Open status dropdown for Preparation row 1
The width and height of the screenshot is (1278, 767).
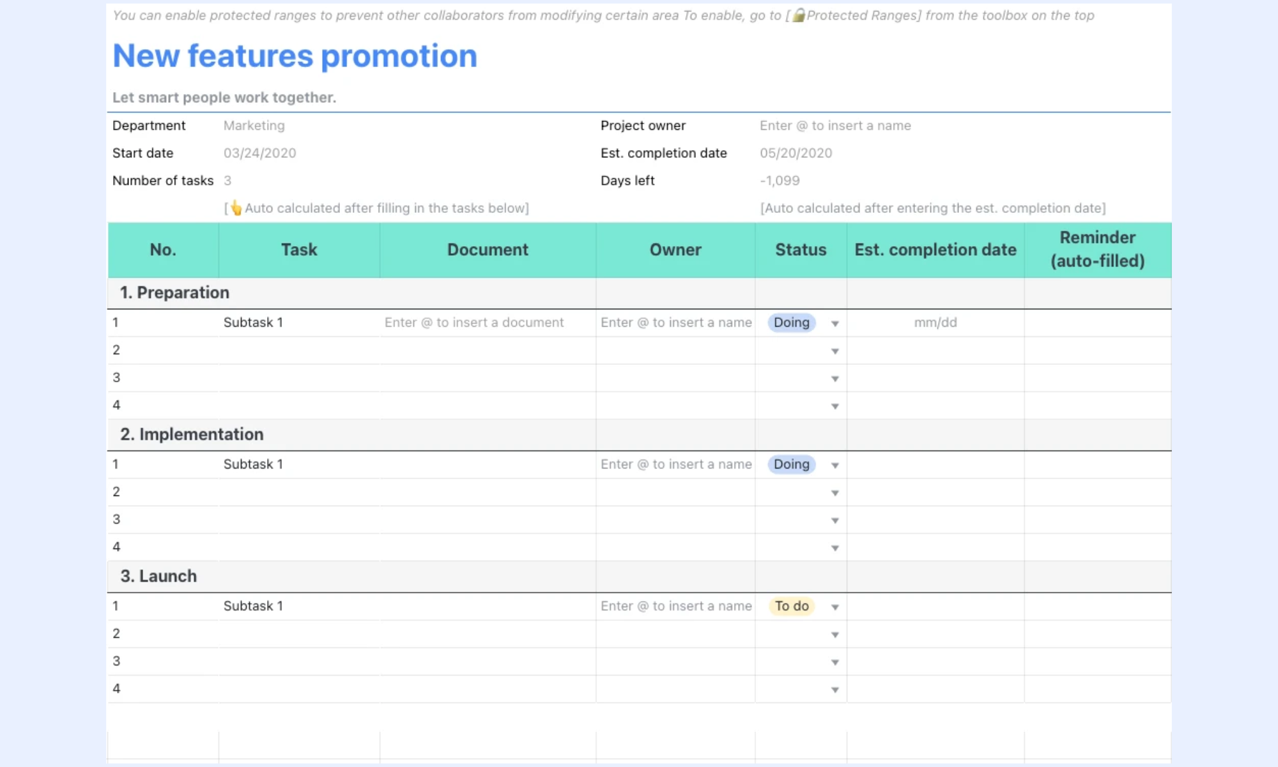point(835,323)
